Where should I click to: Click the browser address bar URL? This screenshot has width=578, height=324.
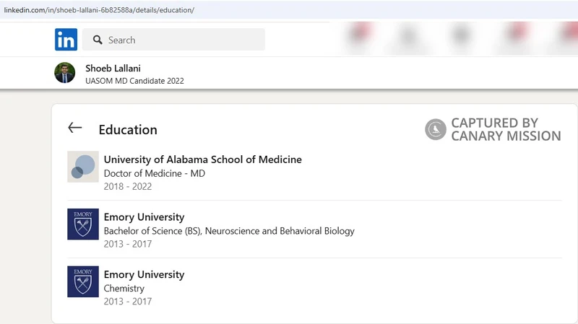click(99, 10)
